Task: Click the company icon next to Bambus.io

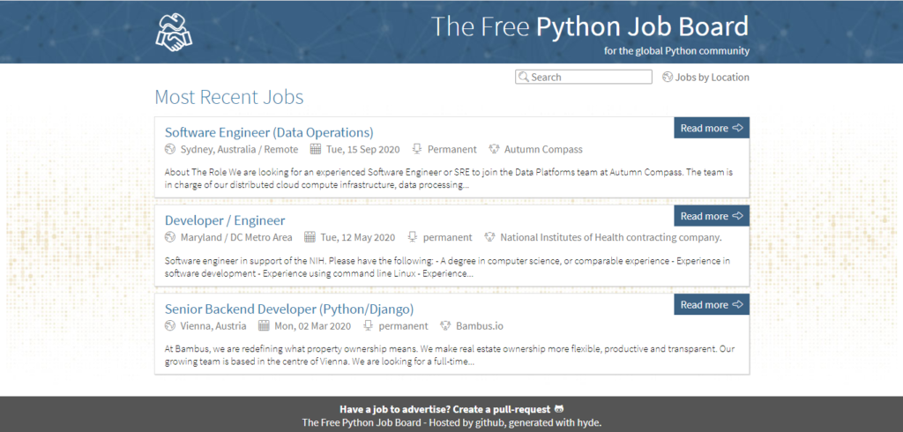Action: [446, 325]
